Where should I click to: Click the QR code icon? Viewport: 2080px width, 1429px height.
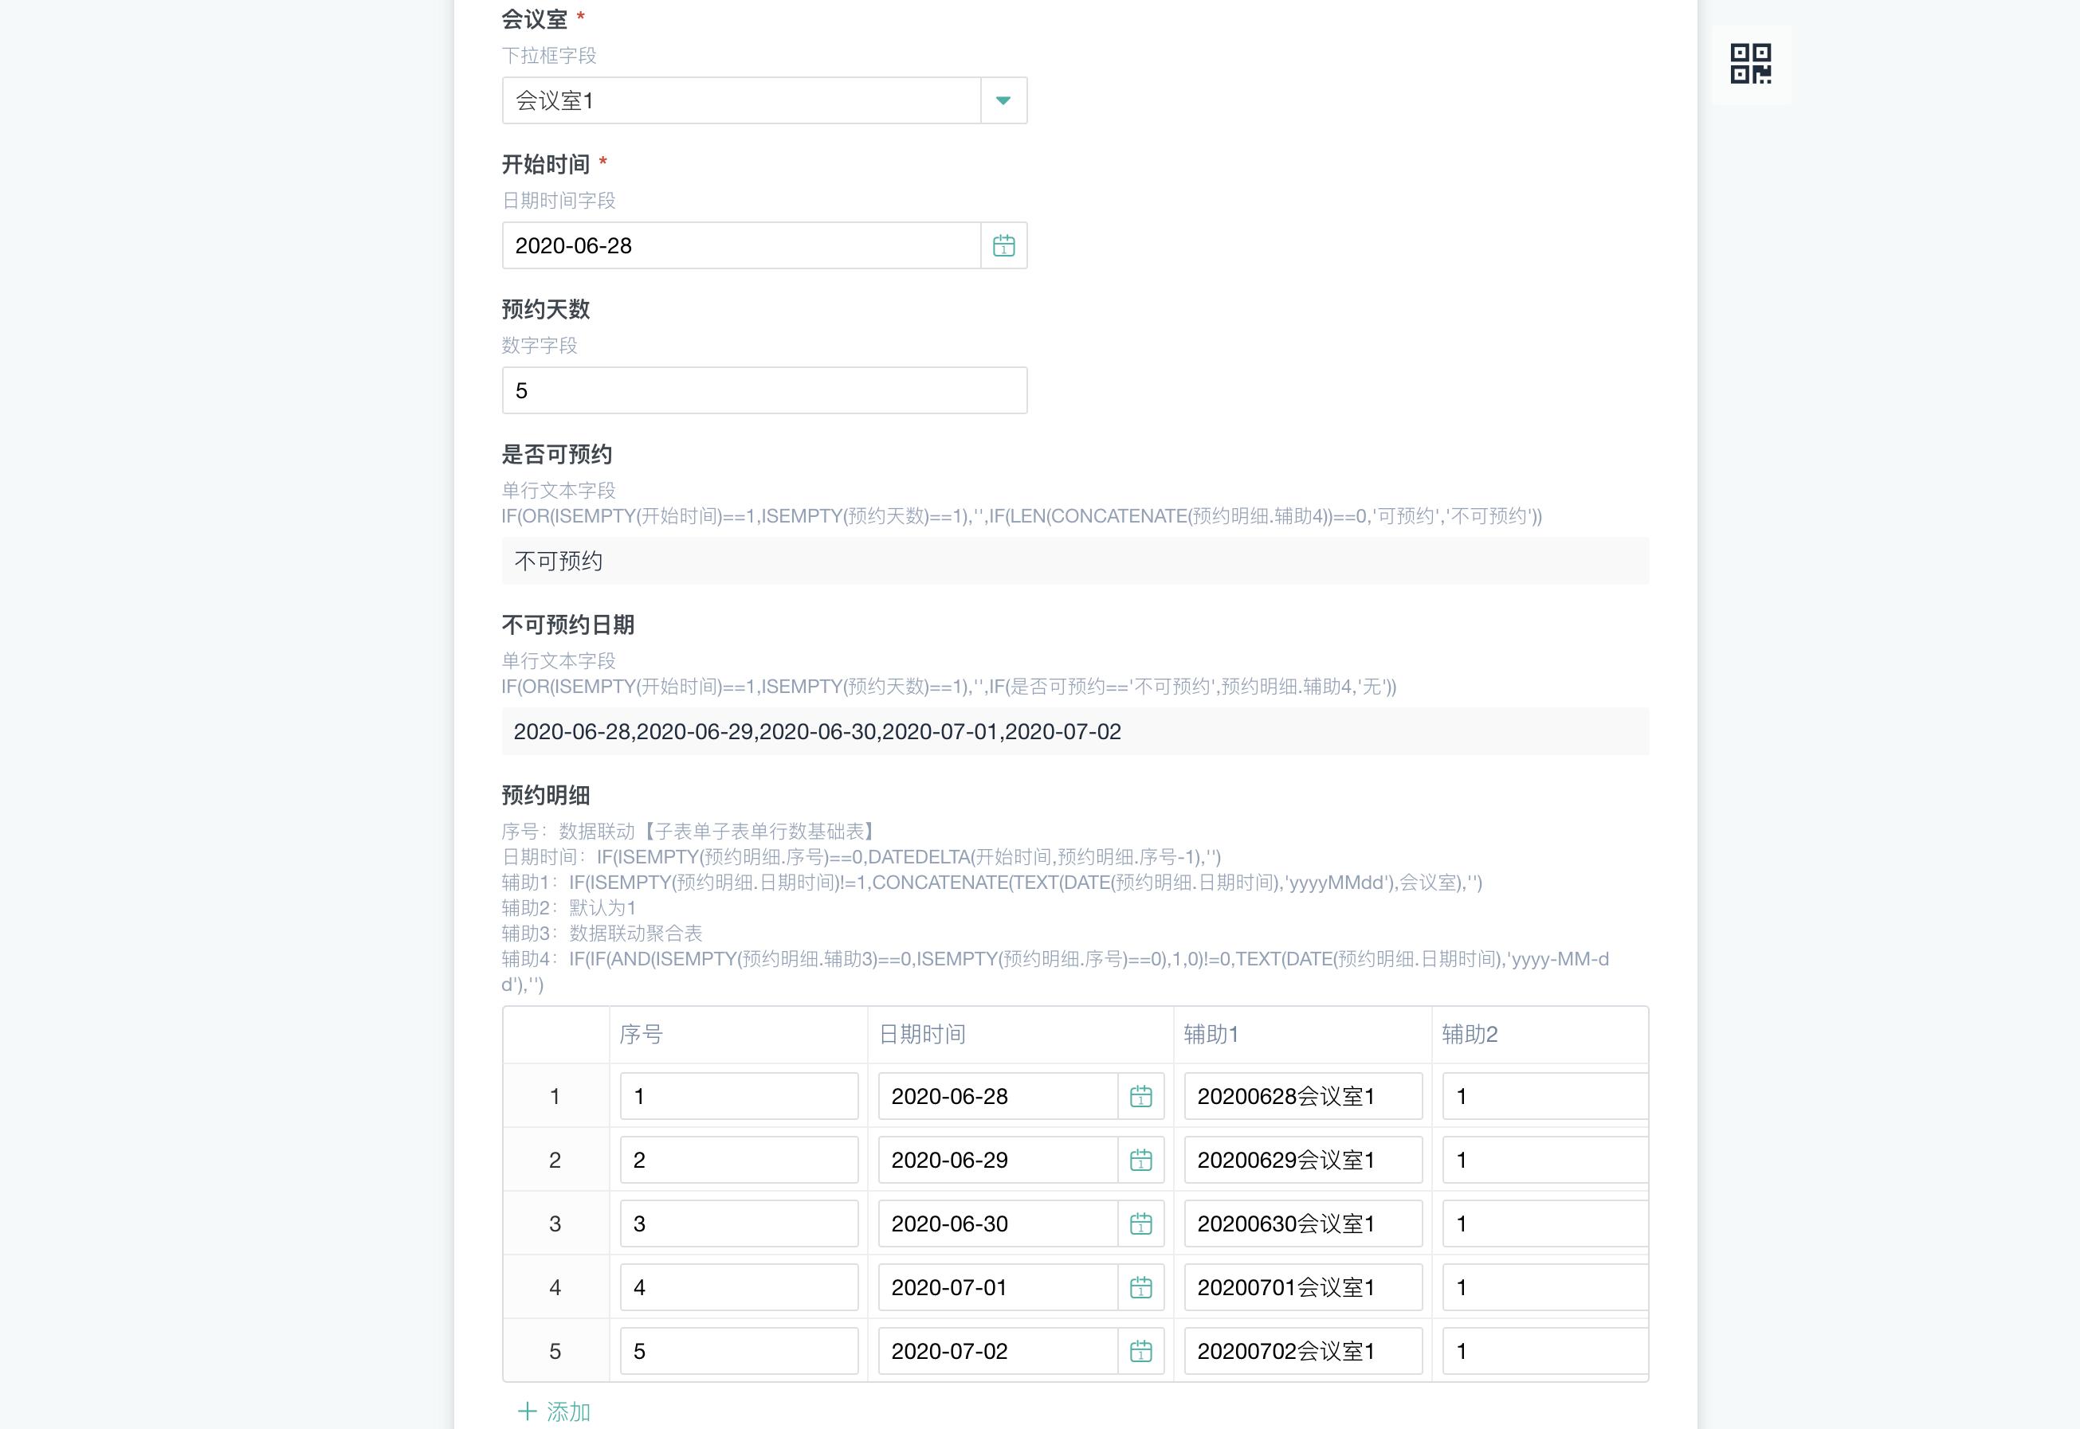pyautogui.click(x=1750, y=64)
